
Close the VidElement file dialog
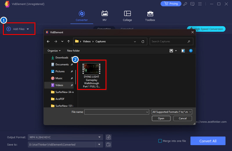pos(193,32)
